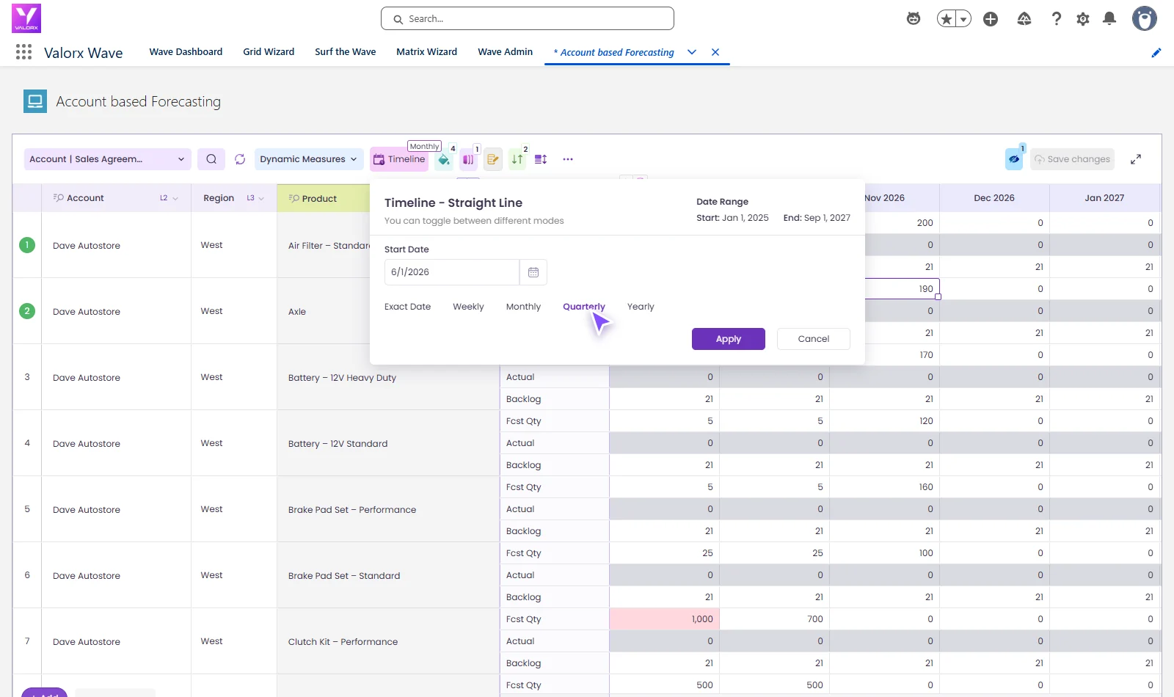The image size is (1174, 697).
Task: Click the row height adjustment icon
Action: 542,159
